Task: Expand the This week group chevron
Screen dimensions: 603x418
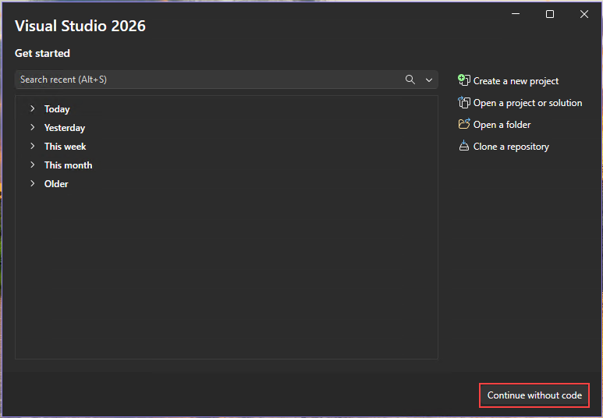Action: (x=33, y=146)
